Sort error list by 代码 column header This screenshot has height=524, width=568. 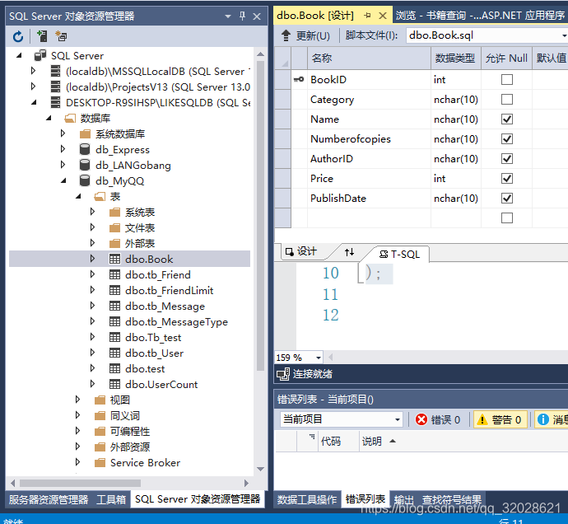(x=331, y=442)
